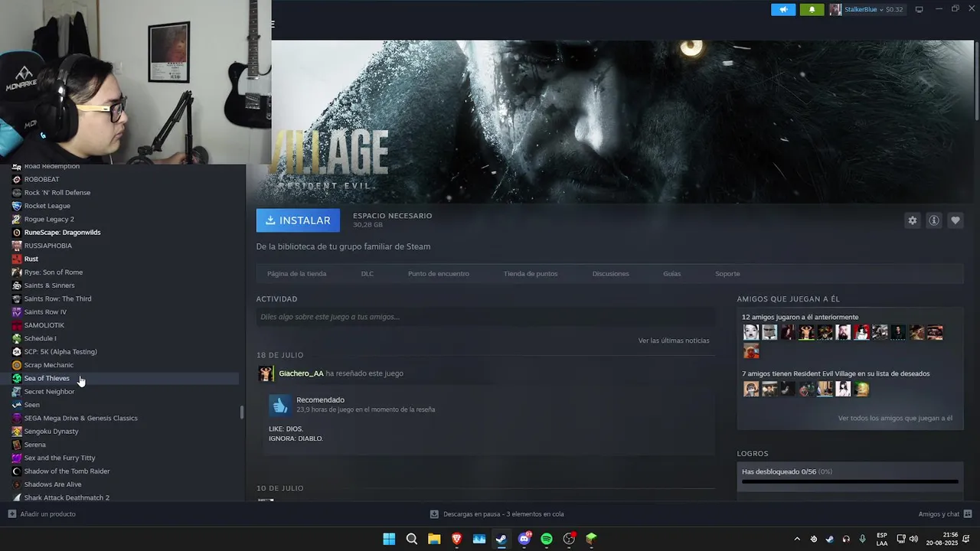Image resolution: width=980 pixels, height=551 pixels.
Task: Click the INSTALAR button
Action: (x=298, y=220)
